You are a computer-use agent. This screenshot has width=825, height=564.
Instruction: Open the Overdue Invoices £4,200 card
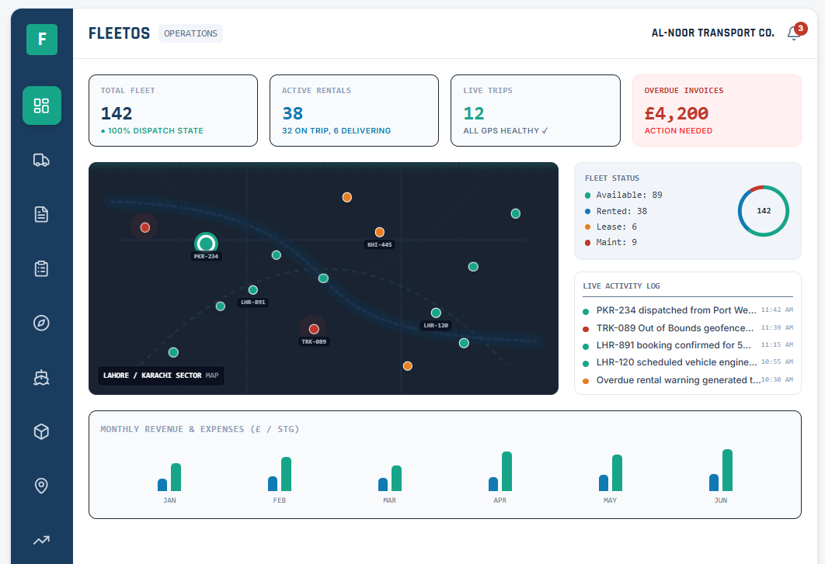716,110
